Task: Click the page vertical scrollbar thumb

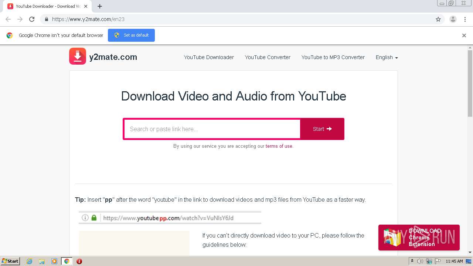Action: tap(470, 84)
